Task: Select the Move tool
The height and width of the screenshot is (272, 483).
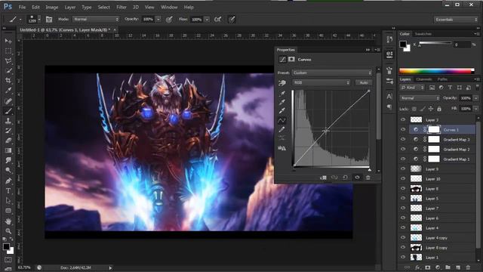Action: [x=8, y=41]
